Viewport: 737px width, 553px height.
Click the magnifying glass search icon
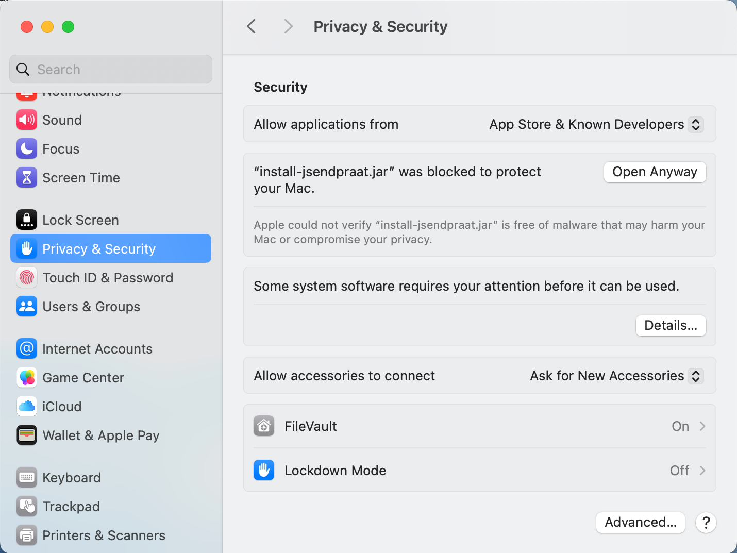click(23, 70)
